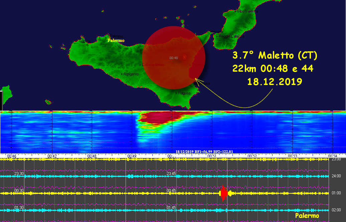This screenshot has height=222, width=346.
Task: Click the 00:48 label inside red circle
Action: 173,58
